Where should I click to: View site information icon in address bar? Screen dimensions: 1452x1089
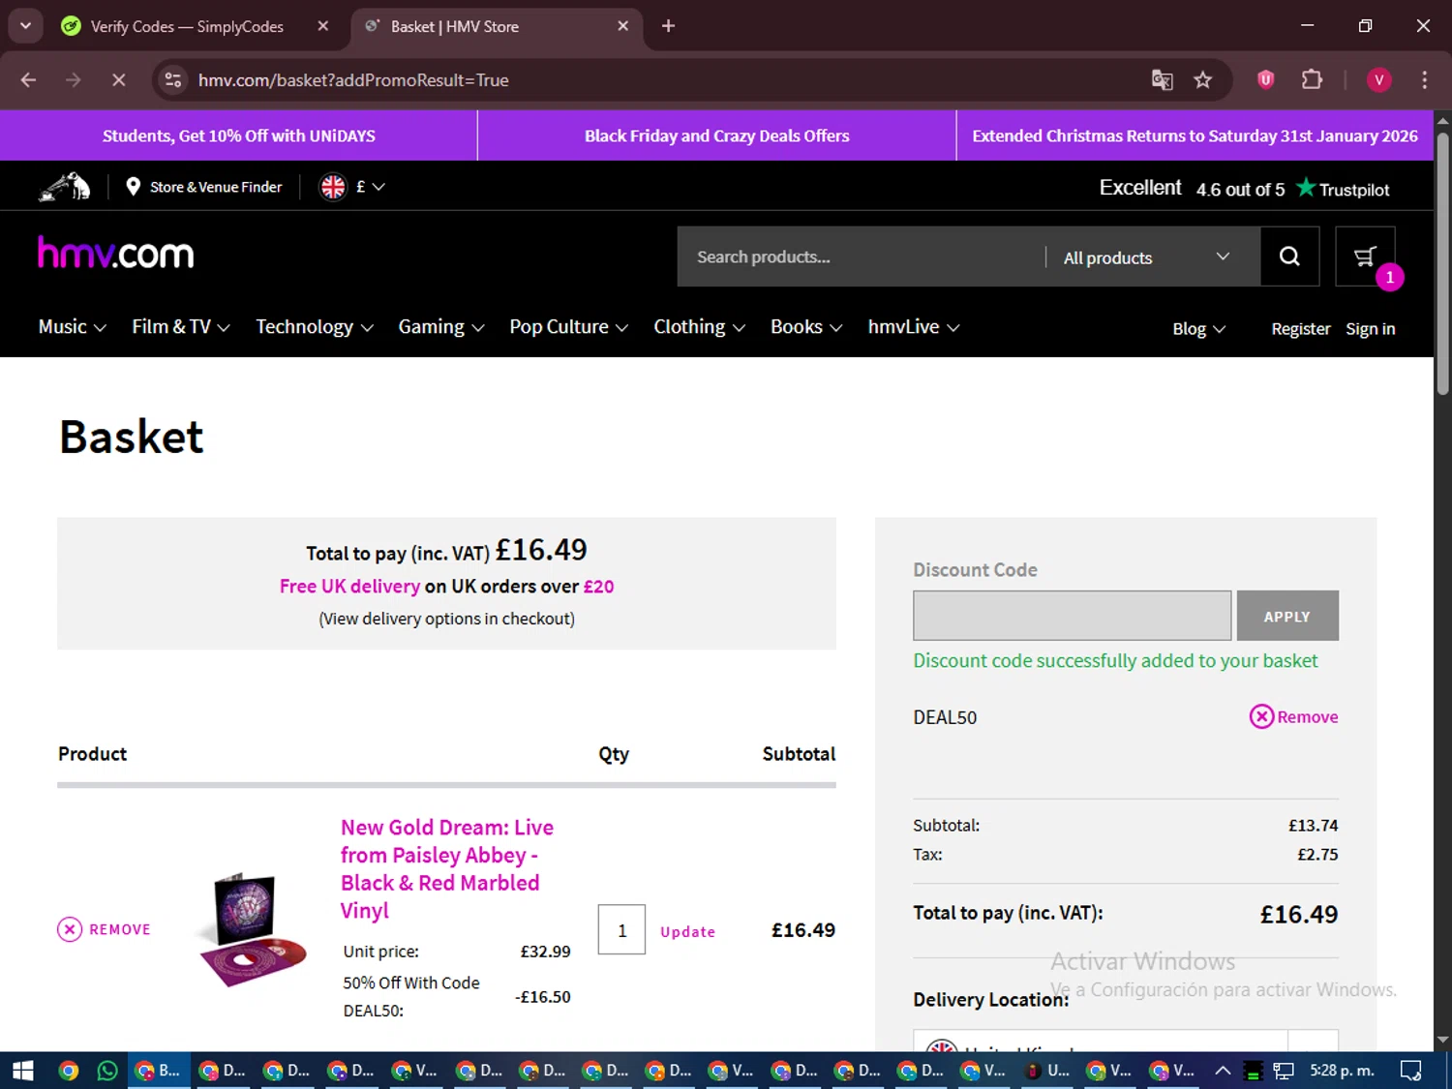(173, 80)
